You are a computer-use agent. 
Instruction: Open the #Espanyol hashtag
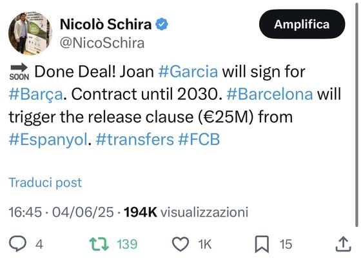pos(48,139)
